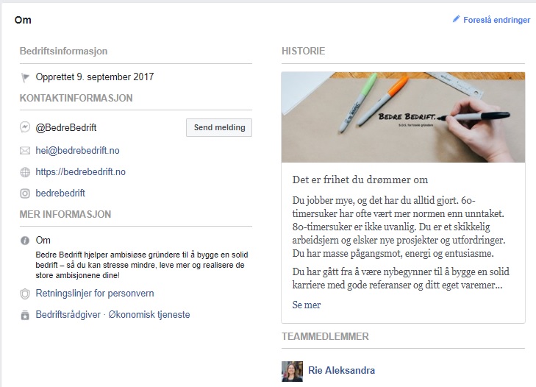Select the Bedriftsrådgiver category link
Screen dimensions: 536x387
[68, 314]
